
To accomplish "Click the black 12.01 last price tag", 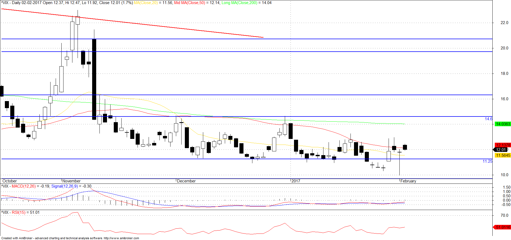I will (501, 150).
